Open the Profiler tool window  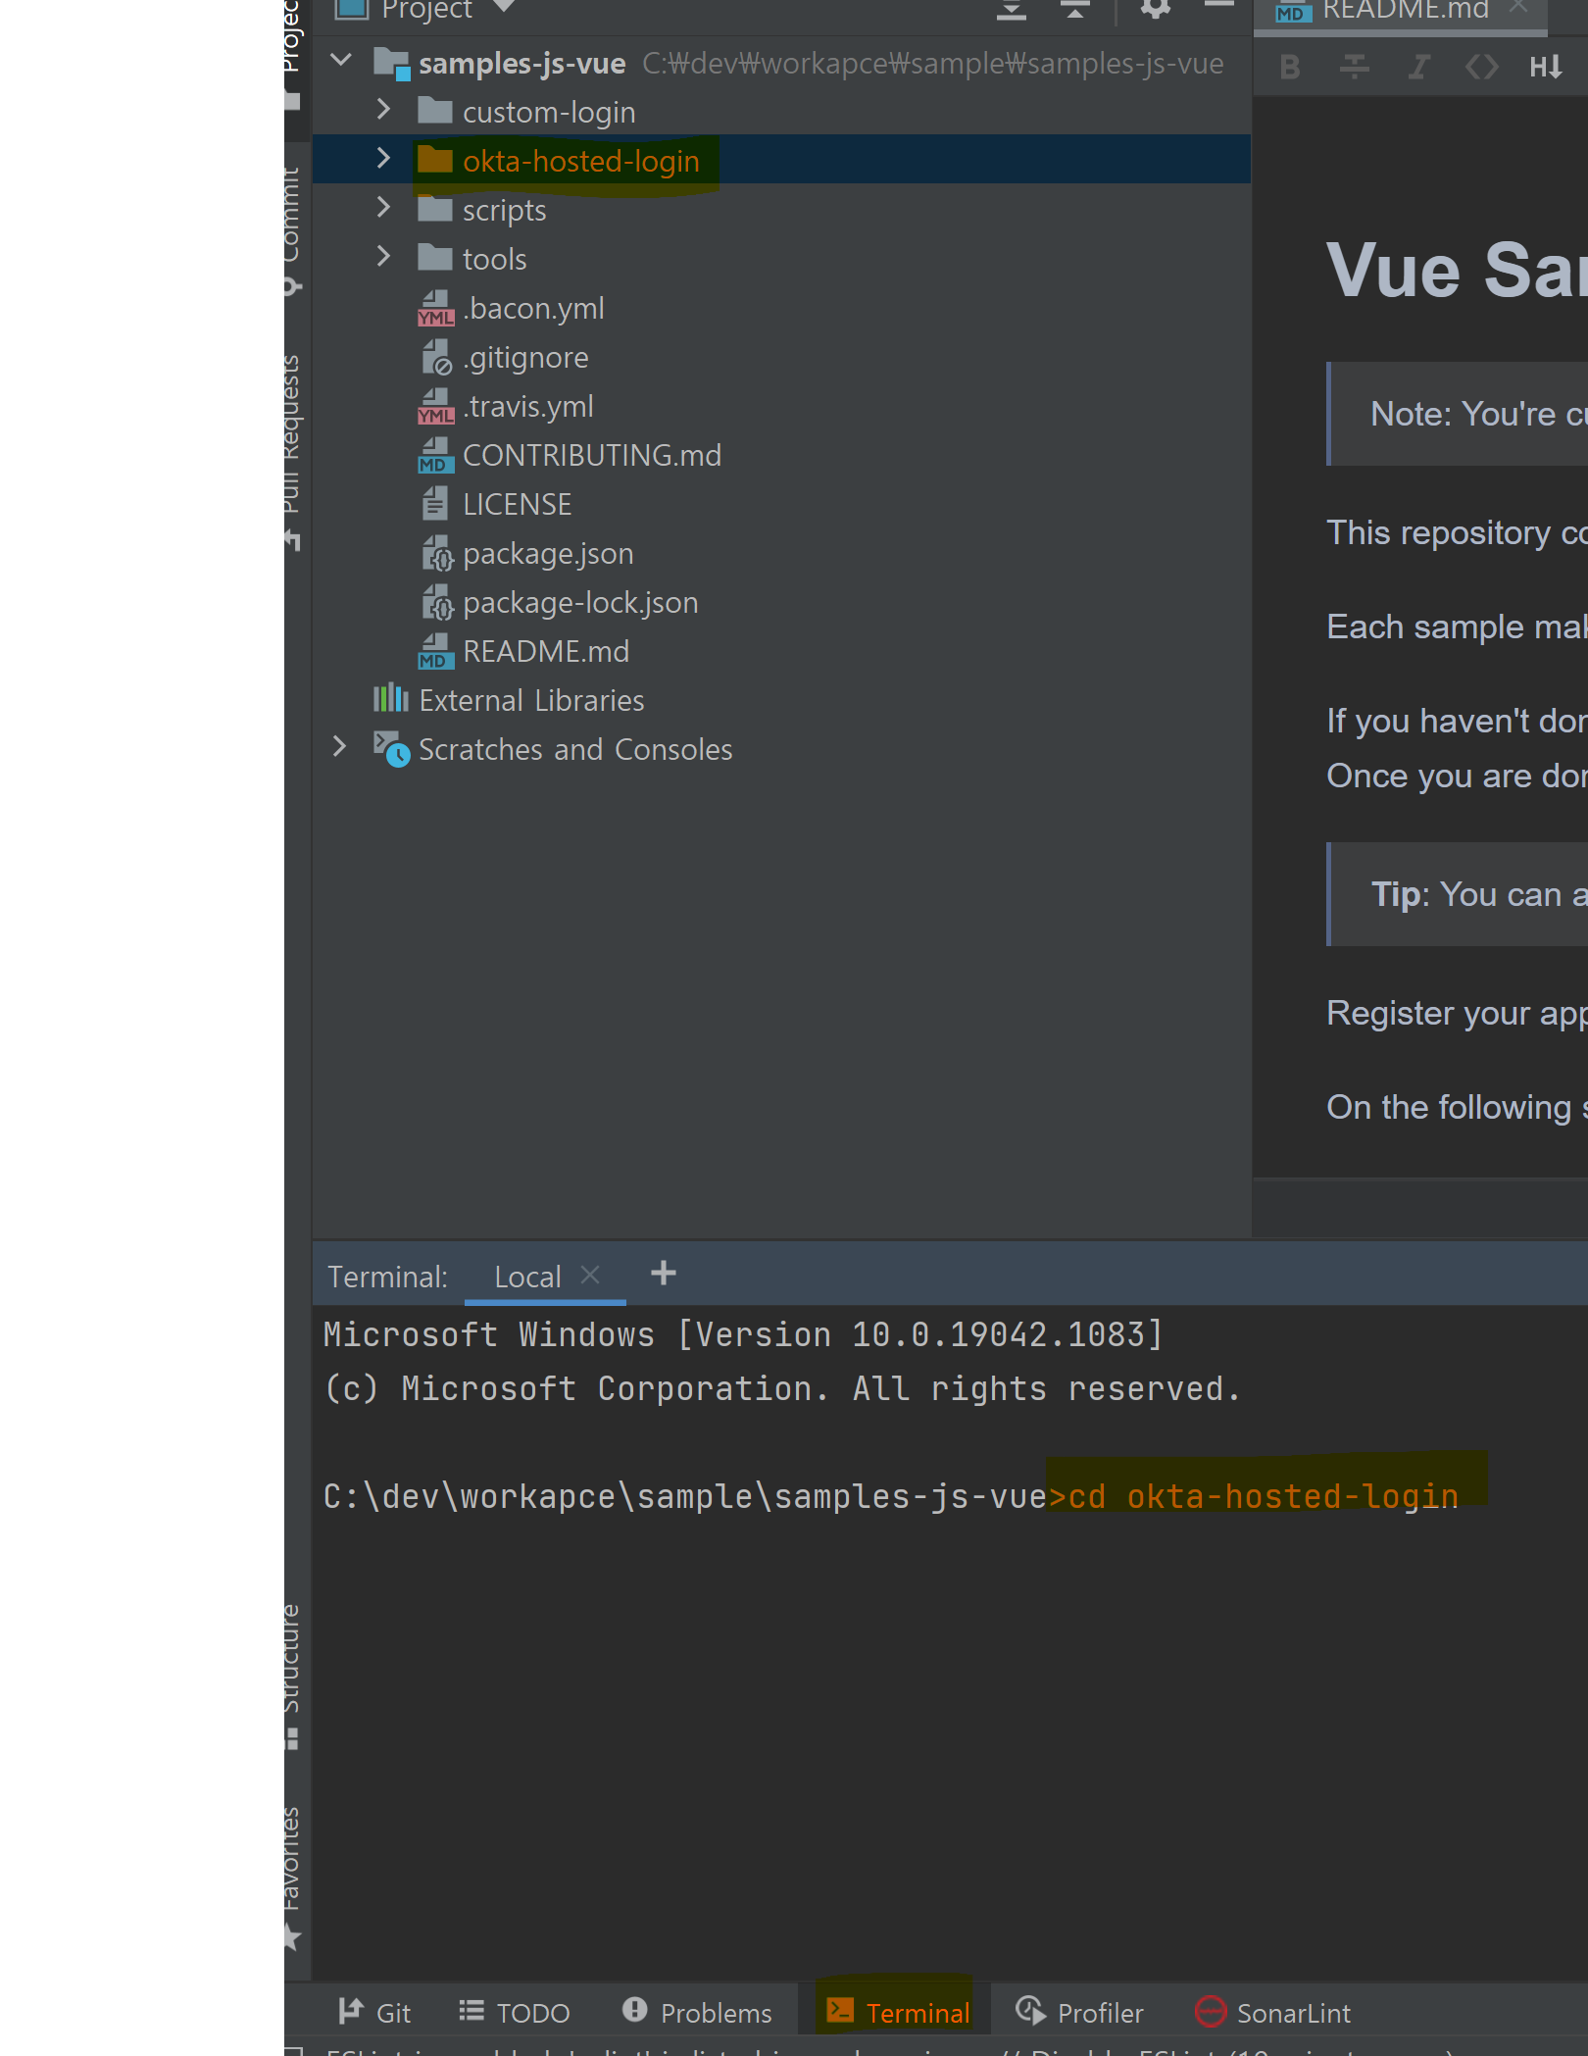1079,2013
